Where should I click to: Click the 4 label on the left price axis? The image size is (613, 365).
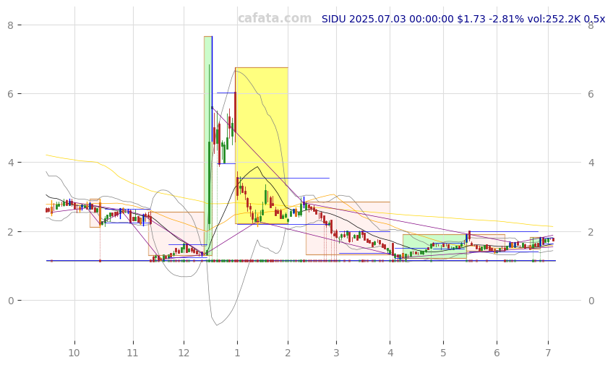10,163
